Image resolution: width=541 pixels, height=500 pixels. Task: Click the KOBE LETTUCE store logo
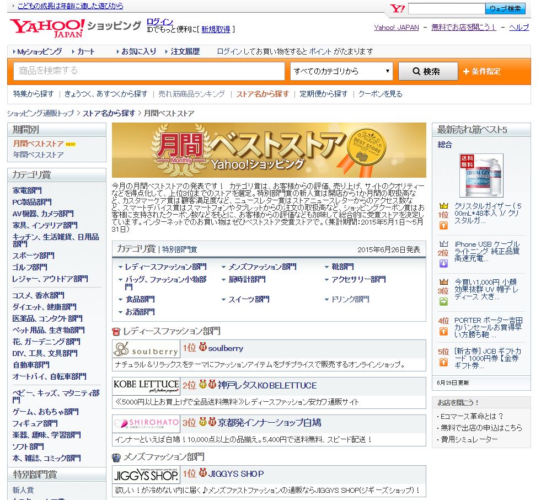click(146, 386)
